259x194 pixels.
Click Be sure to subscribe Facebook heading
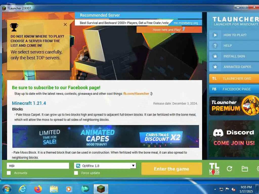point(56,88)
